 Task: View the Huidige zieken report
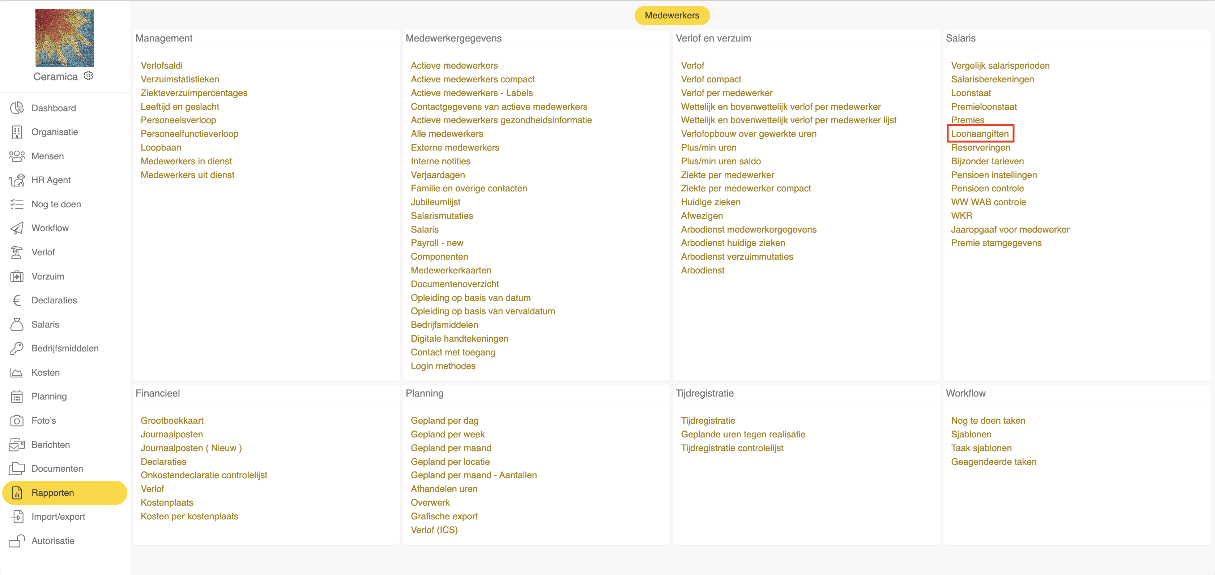[710, 202]
